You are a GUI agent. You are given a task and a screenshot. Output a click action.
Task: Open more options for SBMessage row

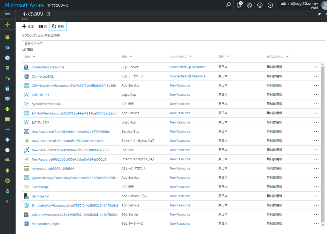tap(316, 187)
